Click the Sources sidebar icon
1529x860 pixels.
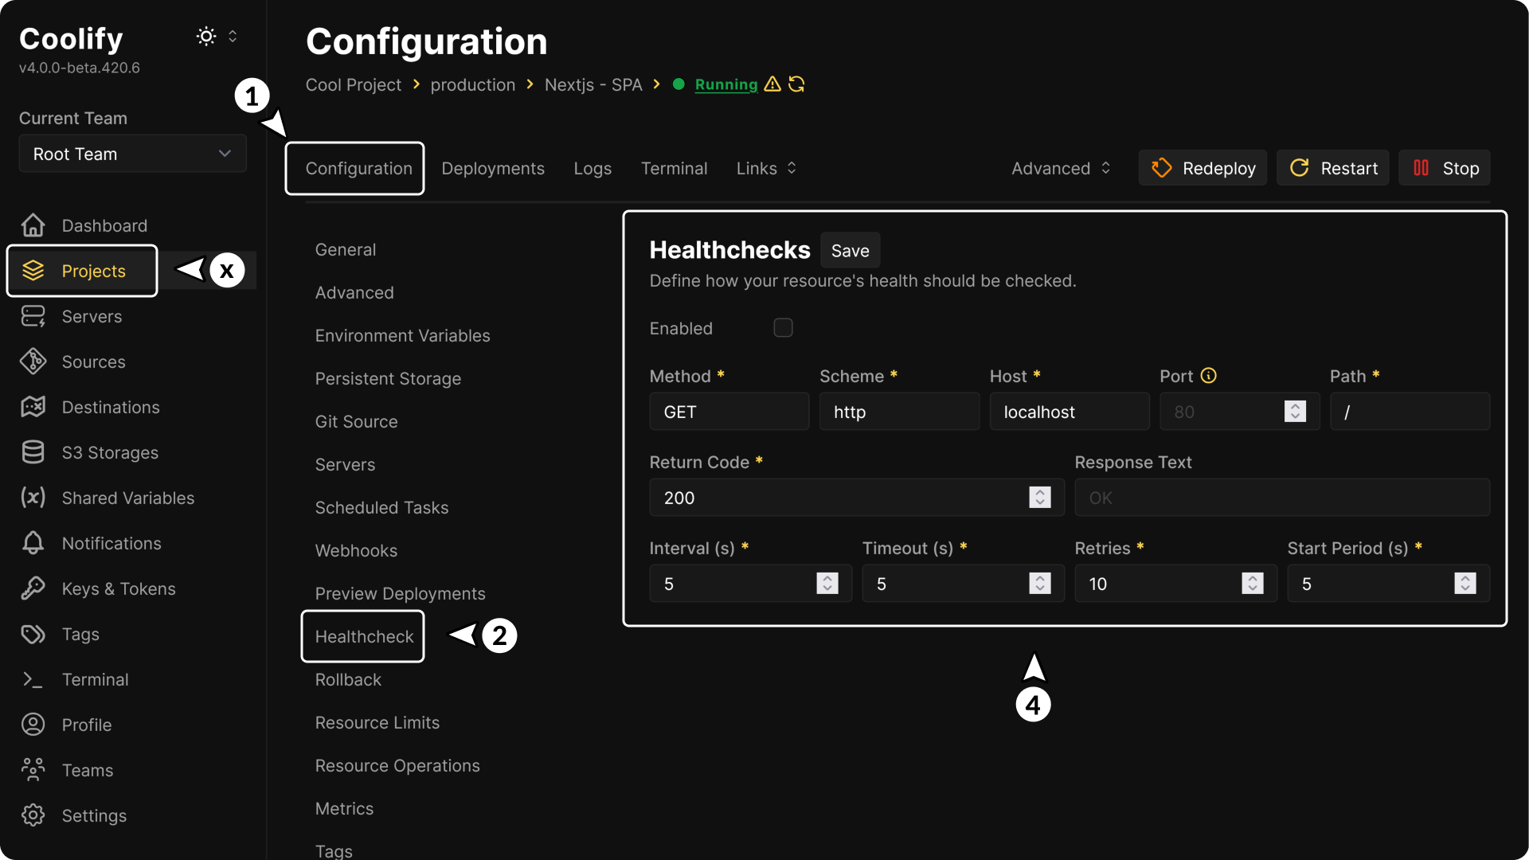pos(33,361)
